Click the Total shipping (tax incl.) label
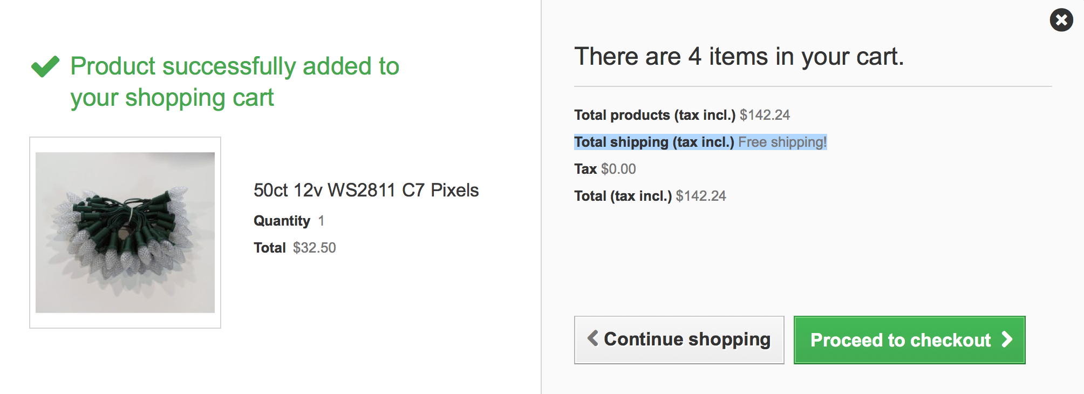This screenshot has width=1084, height=394. [x=654, y=142]
